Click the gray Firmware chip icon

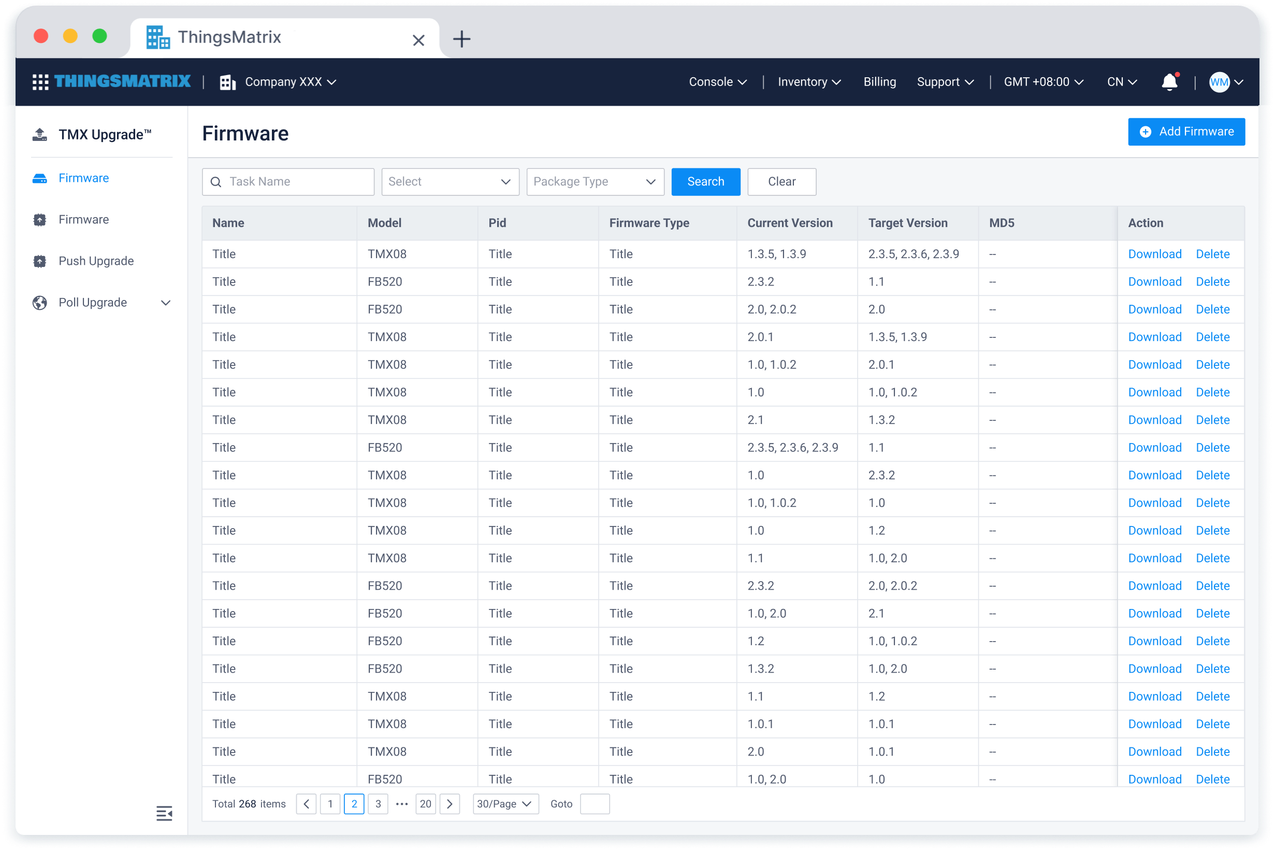[x=39, y=219]
